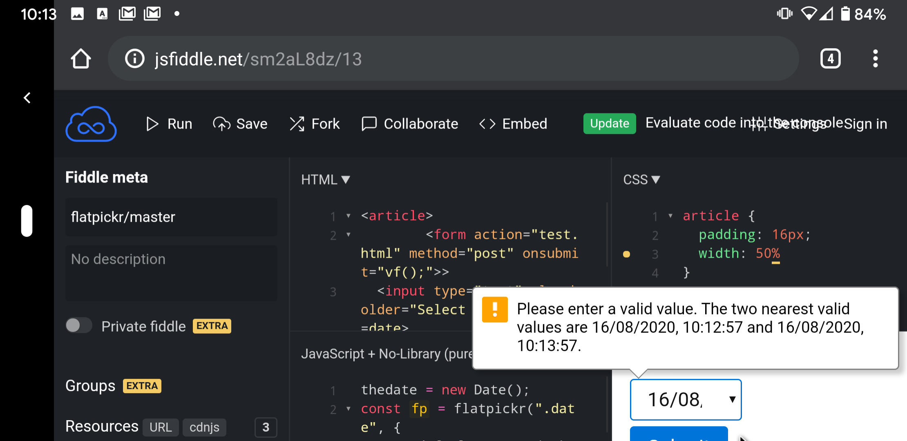Screen dimensions: 907x441
Task: Click the warning icon in validation popup
Action: [x=495, y=309]
